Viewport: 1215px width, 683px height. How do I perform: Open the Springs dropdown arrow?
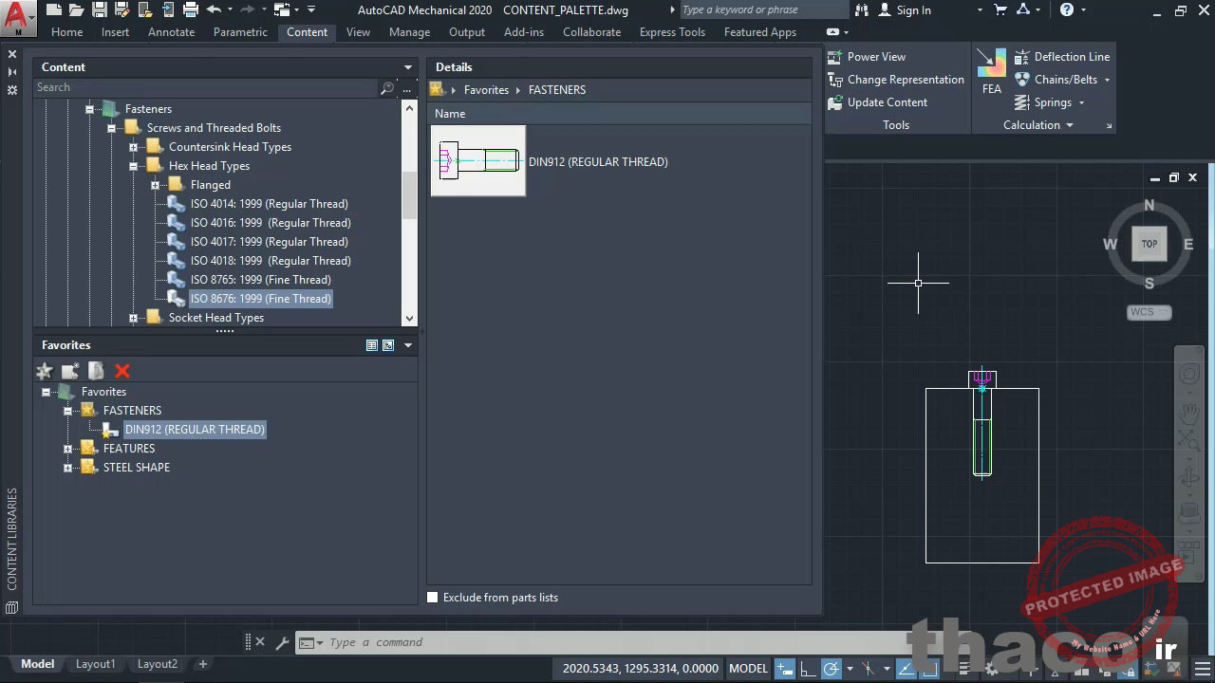click(1081, 102)
